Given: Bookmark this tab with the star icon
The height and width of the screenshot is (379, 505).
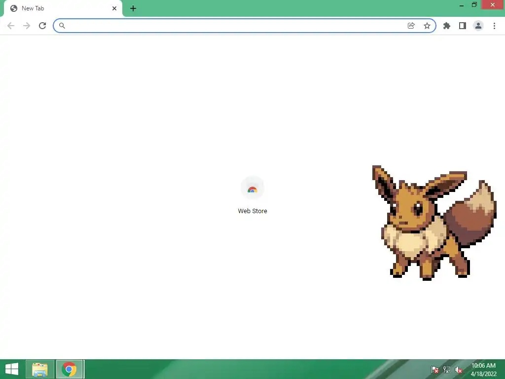Looking at the screenshot, I should click(x=427, y=26).
